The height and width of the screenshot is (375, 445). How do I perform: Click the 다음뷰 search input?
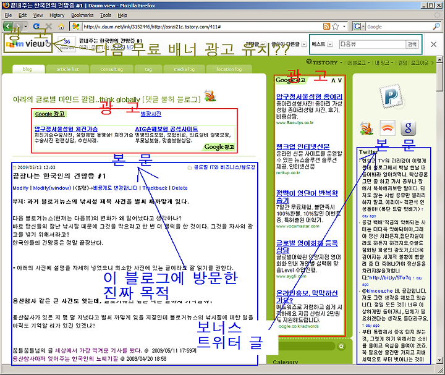tap(372, 44)
